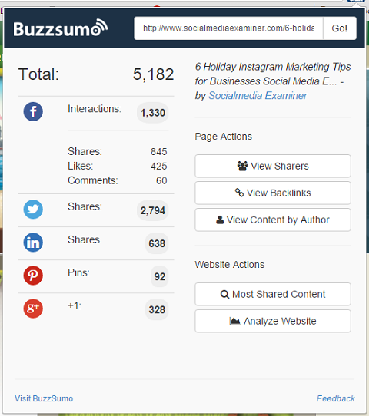The height and width of the screenshot is (416, 369).
Task: Select the Twitter Shares count 2,794
Action: tap(153, 210)
